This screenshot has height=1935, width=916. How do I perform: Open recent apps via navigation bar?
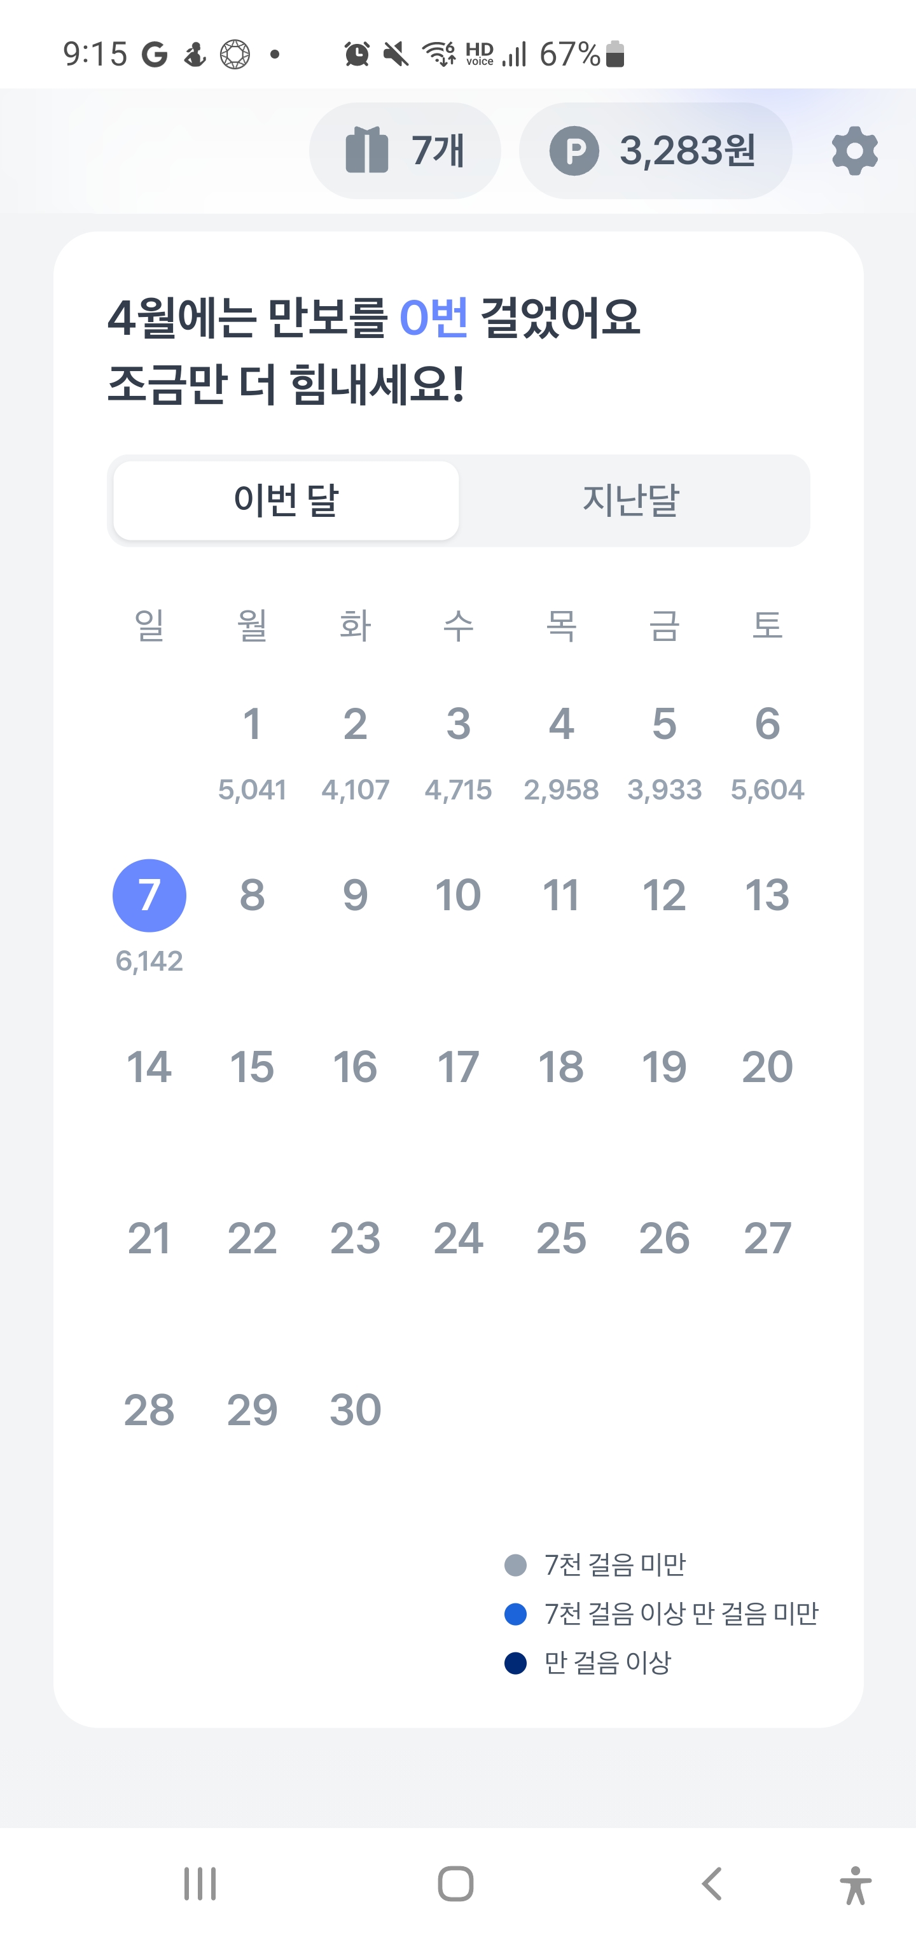point(200,1883)
